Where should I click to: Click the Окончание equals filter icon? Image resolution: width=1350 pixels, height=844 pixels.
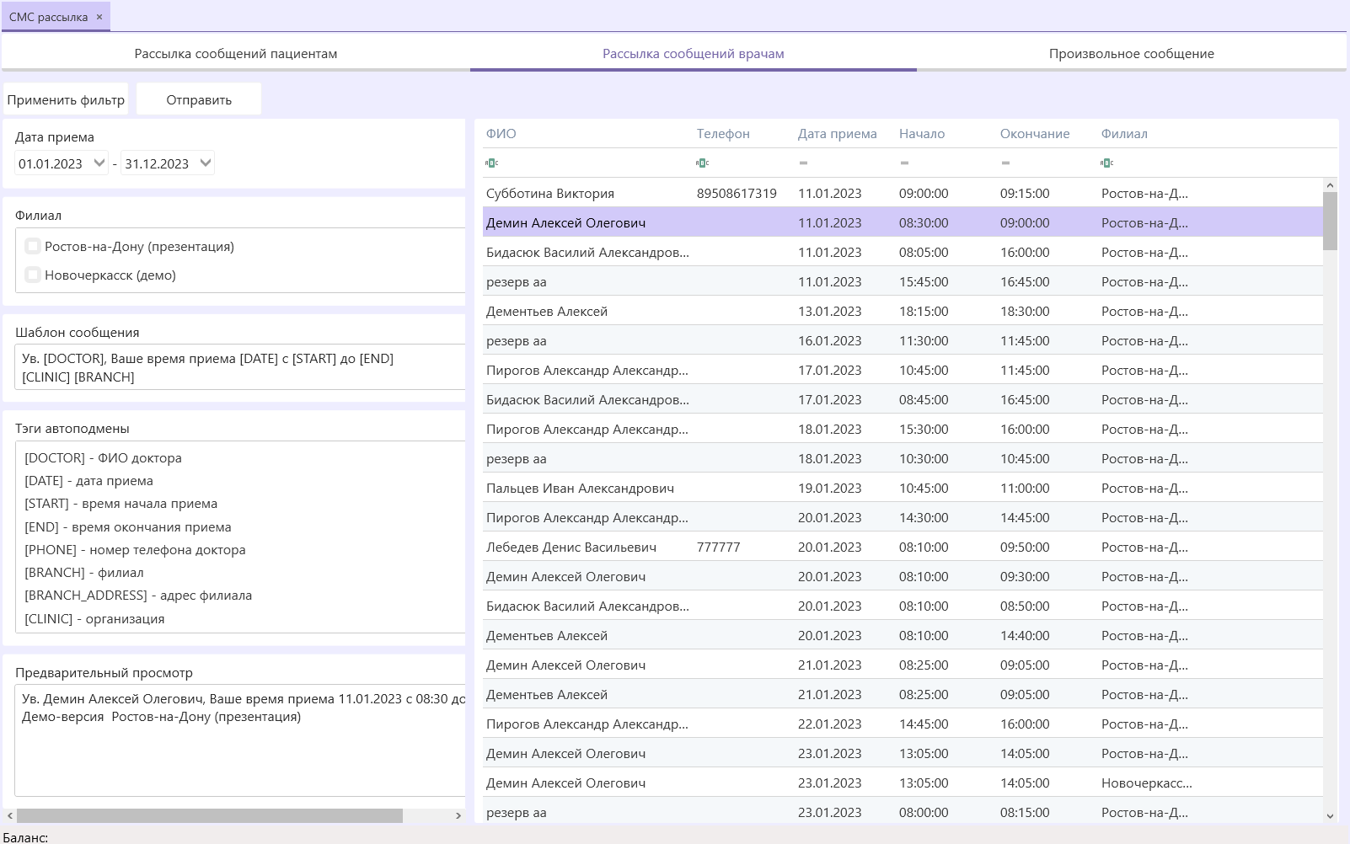(x=1005, y=163)
